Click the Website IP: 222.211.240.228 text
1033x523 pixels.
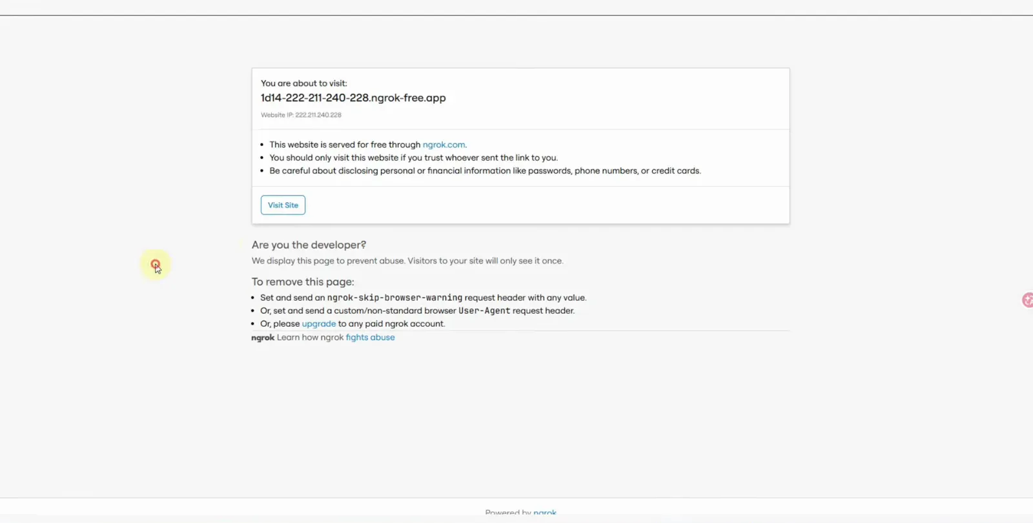301,115
